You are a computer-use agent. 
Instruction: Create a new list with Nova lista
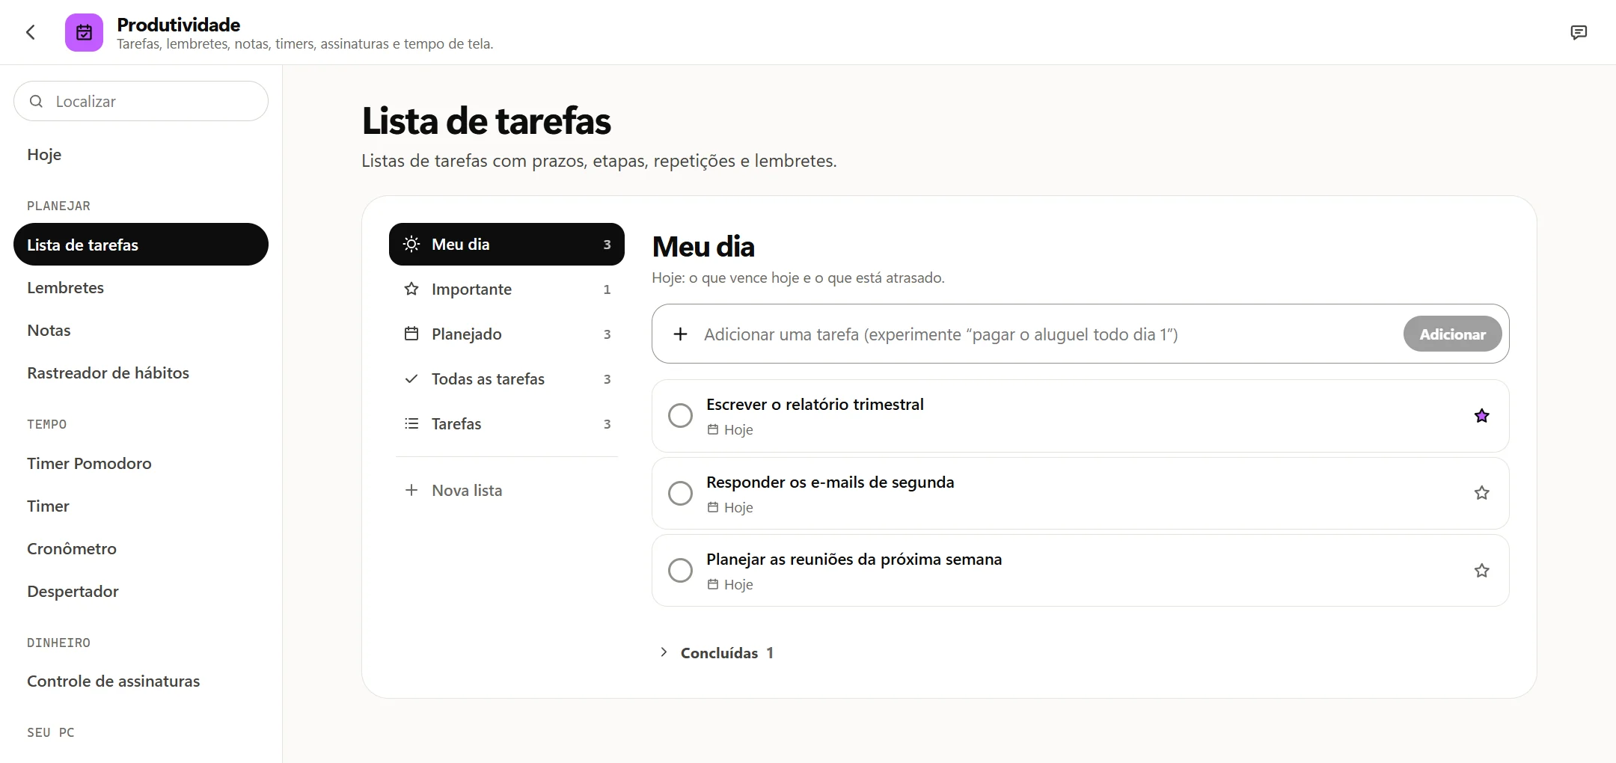[506, 490]
